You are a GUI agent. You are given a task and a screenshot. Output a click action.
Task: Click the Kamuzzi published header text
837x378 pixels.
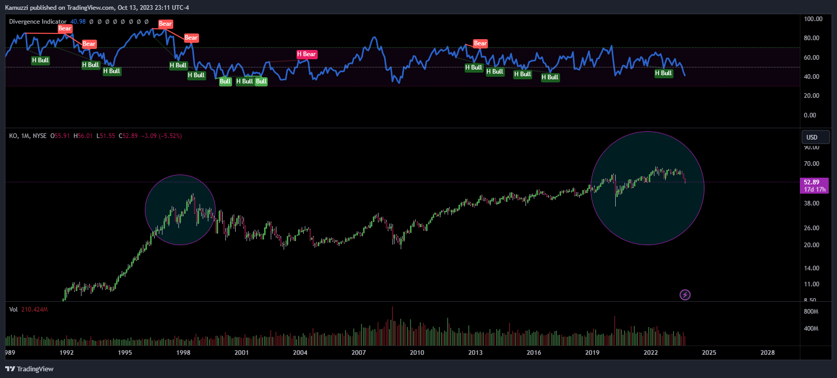coord(97,7)
